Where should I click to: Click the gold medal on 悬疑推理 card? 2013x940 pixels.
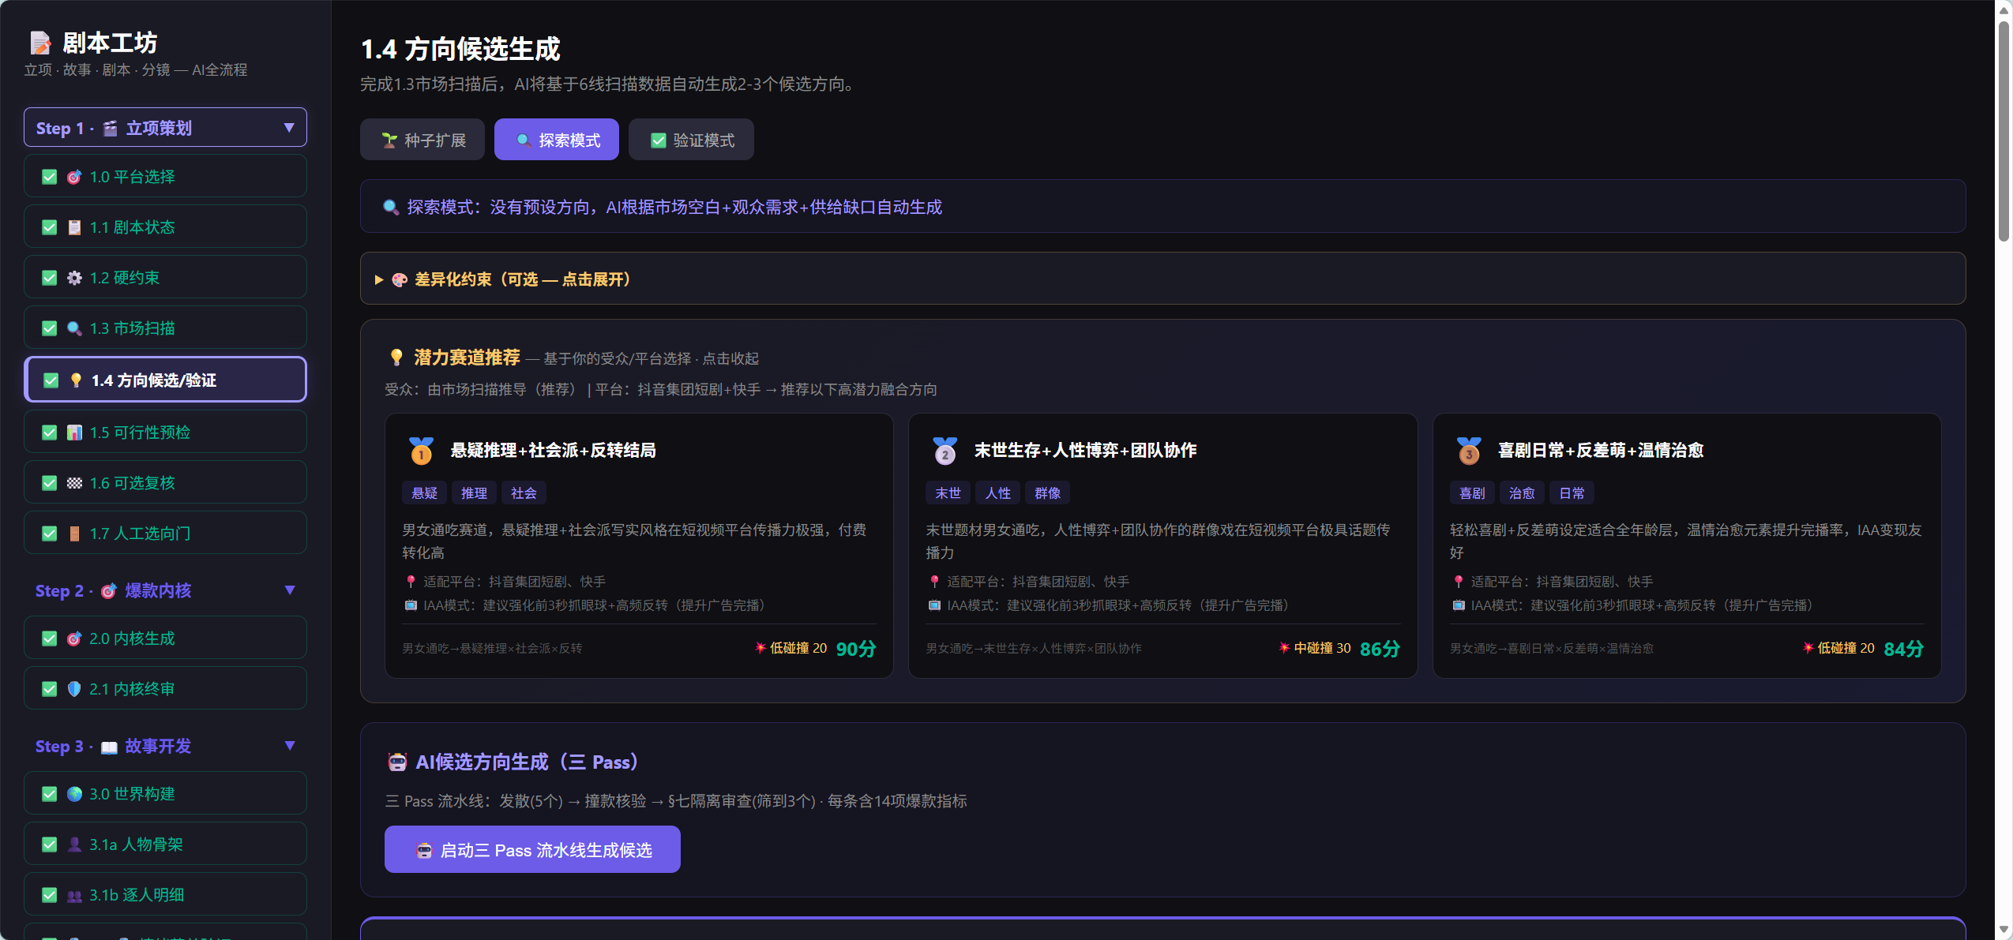coord(422,451)
